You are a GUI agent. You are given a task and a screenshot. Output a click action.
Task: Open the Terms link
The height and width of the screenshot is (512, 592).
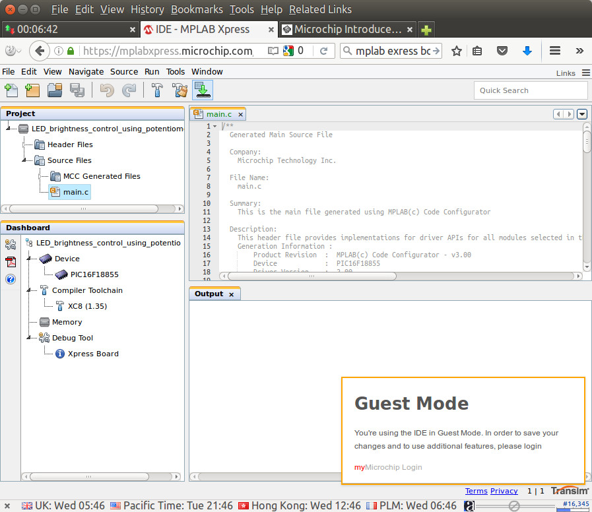pos(476,491)
